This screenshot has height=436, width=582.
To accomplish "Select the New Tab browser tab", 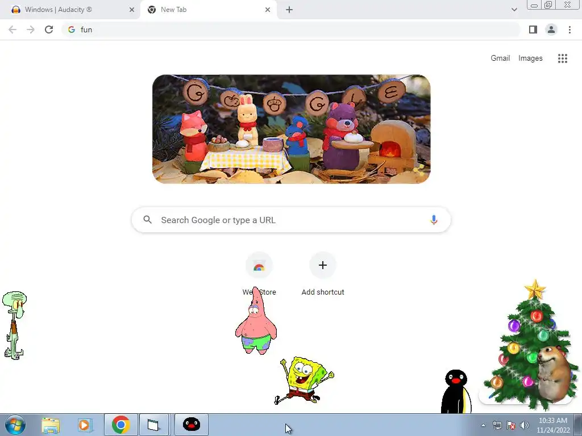I will click(x=208, y=10).
